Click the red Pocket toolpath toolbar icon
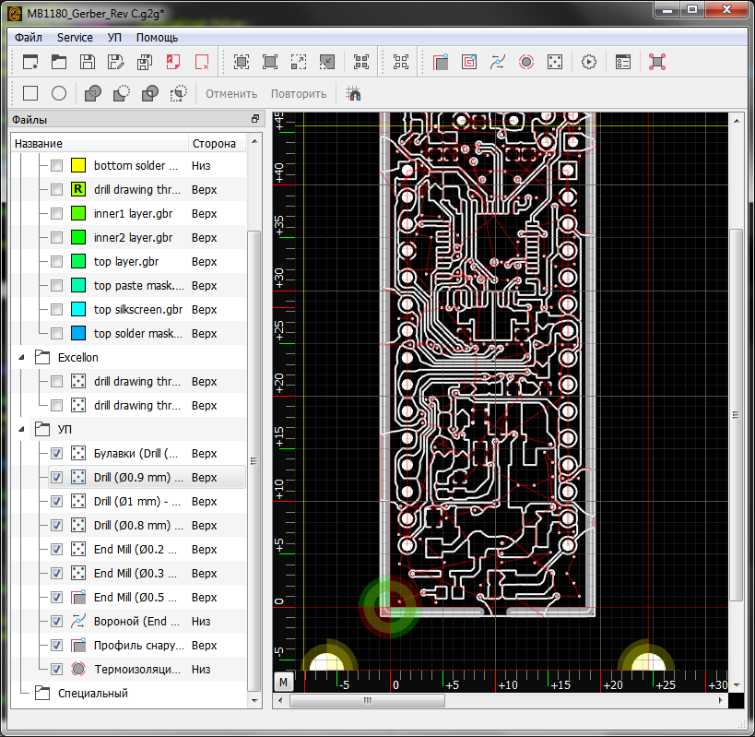 (469, 62)
